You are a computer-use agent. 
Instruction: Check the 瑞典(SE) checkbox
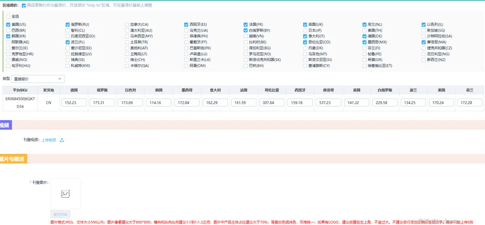pos(67,59)
